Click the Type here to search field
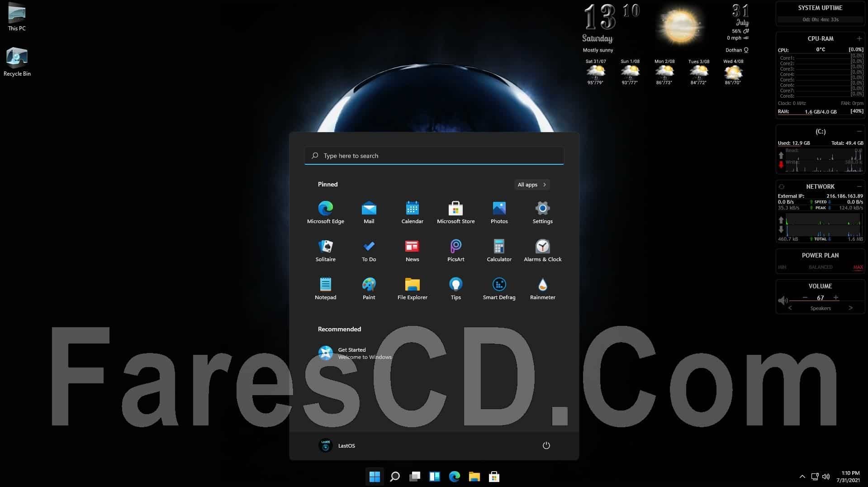This screenshot has width=868, height=487. pos(434,156)
